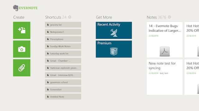Open governors school shortcut
199x111 pixels.
[x=63, y=82]
